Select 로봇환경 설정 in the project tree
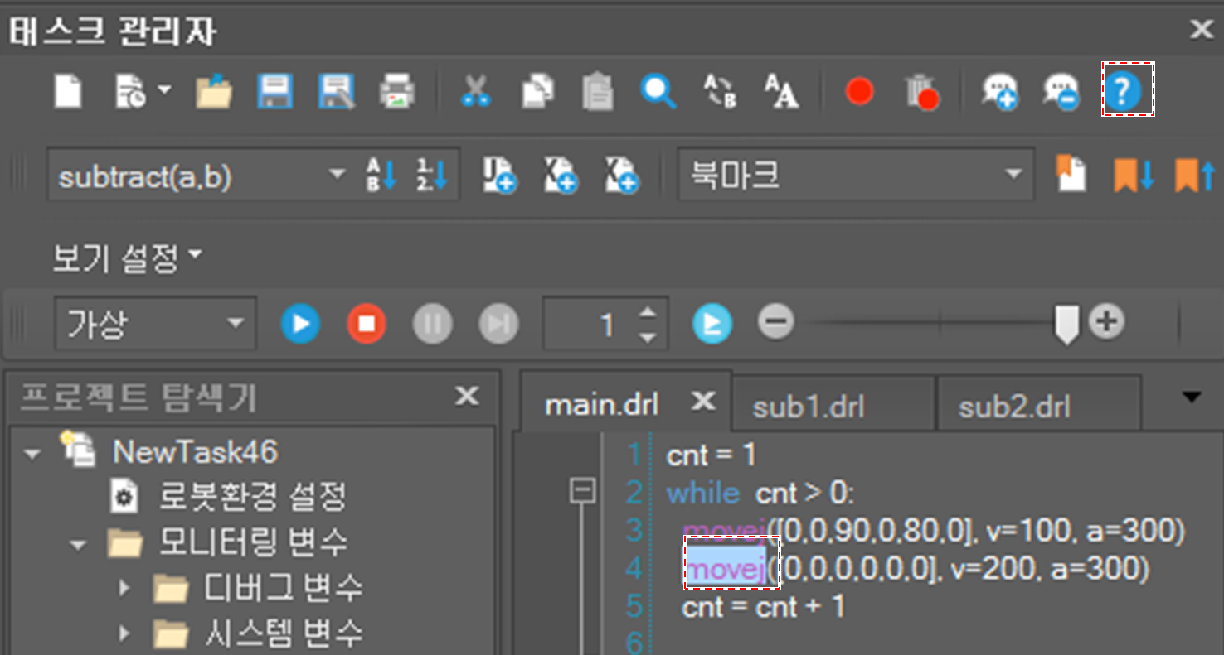 251,498
